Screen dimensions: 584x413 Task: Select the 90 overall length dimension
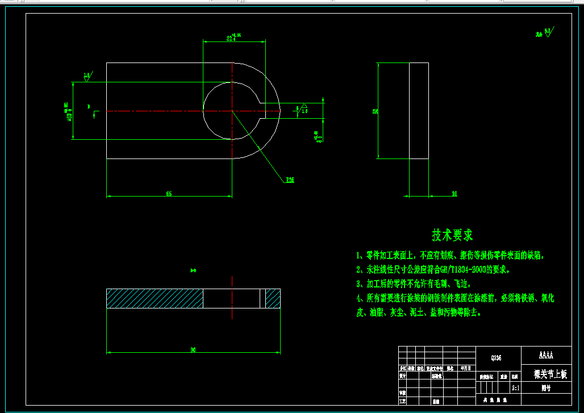click(193, 350)
